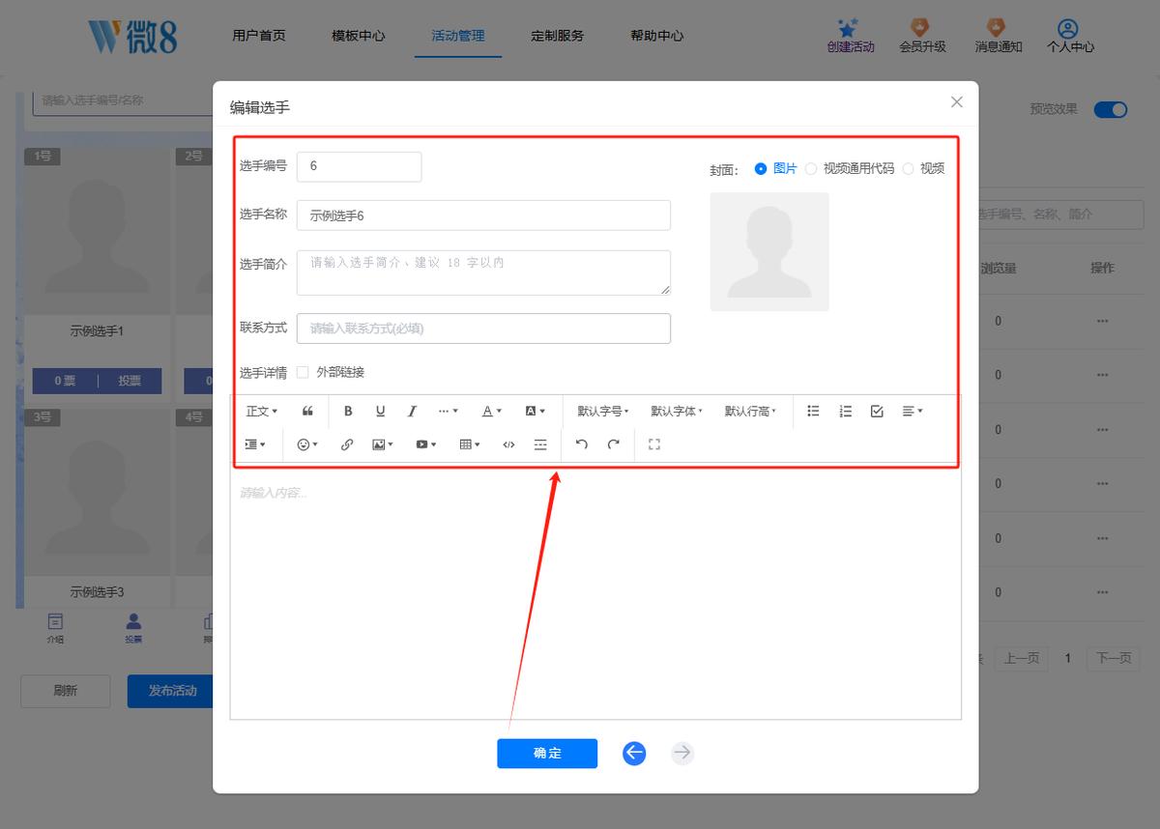Insert a blockquote with quote icon
This screenshot has height=829, width=1160.
307,411
